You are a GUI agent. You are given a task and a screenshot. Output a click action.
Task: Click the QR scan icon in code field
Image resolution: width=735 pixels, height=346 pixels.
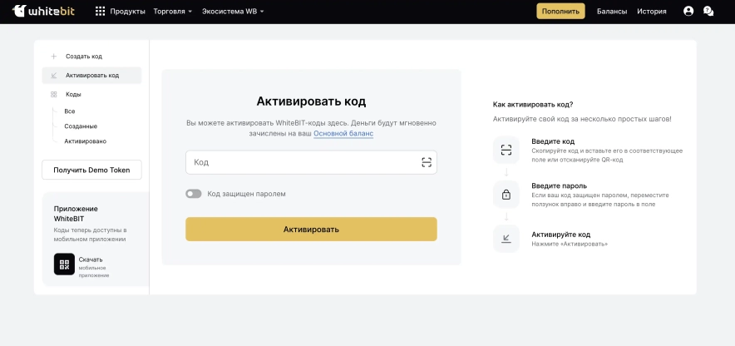pos(427,162)
